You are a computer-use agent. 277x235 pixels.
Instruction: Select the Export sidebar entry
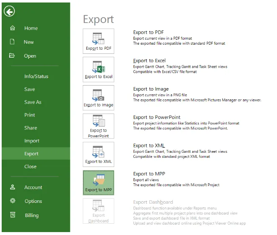pyautogui.click(x=36, y=154)
